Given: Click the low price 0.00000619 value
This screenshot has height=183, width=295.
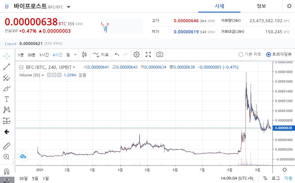Looking at the screenshot, I should 186,32.
